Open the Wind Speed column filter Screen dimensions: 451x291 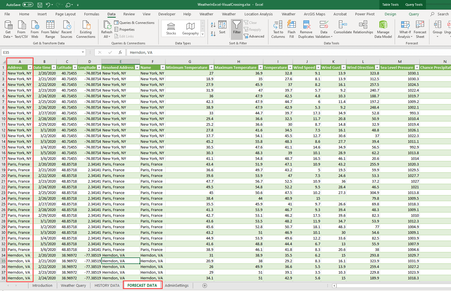(318, 67)
